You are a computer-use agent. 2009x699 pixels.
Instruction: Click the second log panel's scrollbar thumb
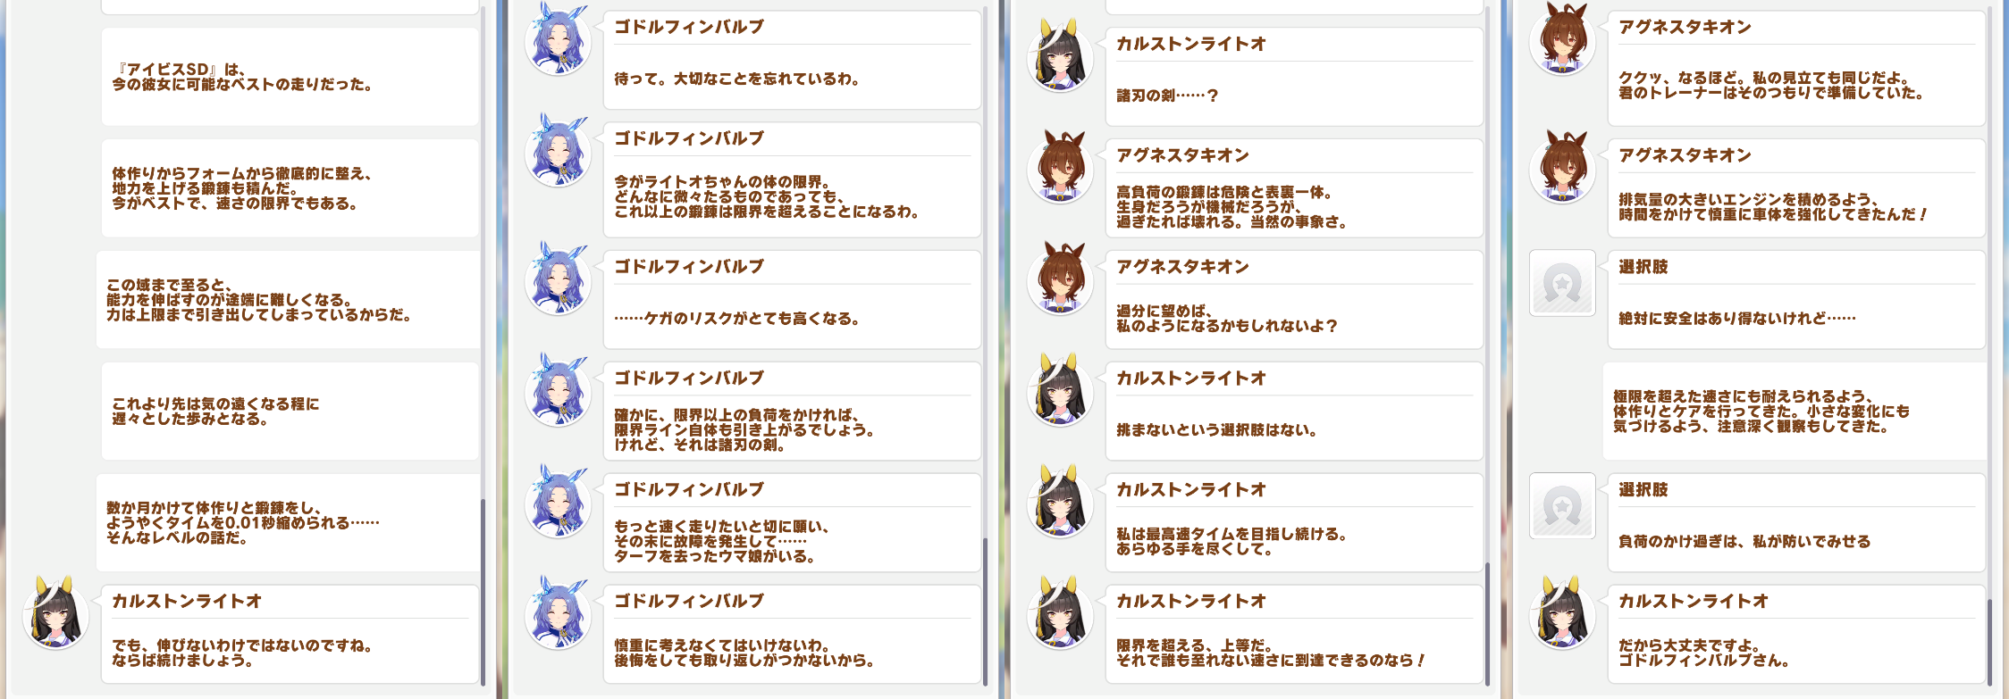985,612
